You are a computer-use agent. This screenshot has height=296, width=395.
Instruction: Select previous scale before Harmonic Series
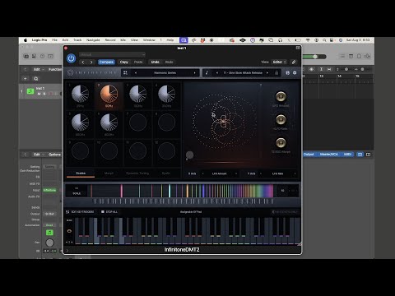(136, 73)
